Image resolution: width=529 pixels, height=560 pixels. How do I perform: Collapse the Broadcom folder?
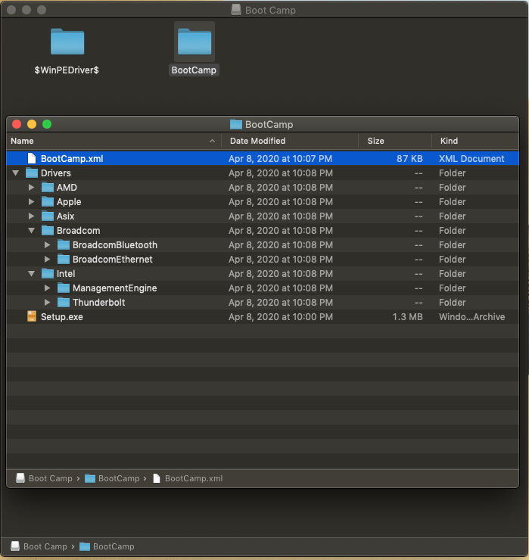[x=32, y=231]
